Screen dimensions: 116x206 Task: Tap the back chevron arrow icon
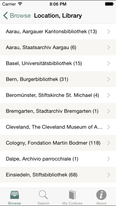point(5,15)
